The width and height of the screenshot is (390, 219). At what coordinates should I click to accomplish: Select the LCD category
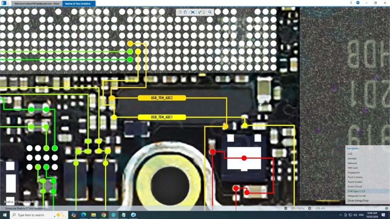[350, 154]
